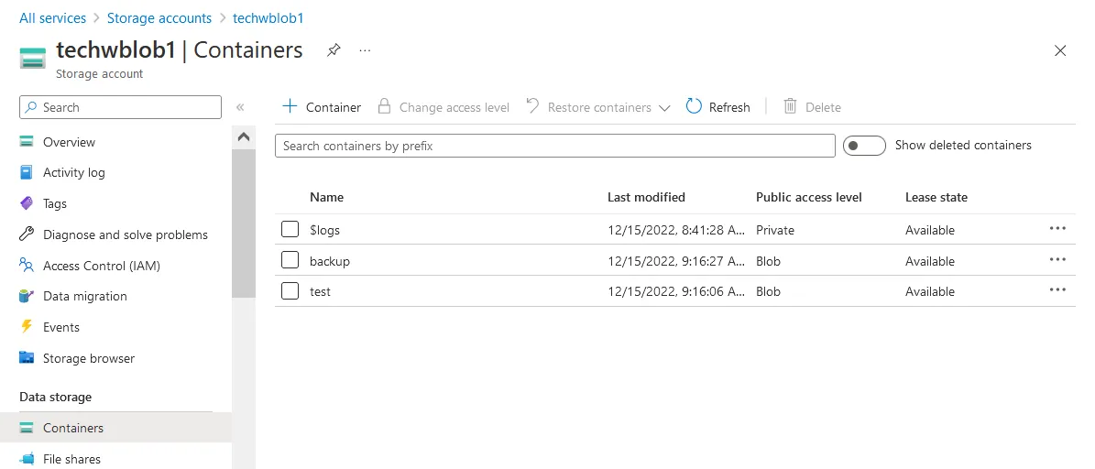The width and height of the screenshot is (1095, 469).
Task: Open Diagnose and solve problems wrench icon
Action: pos(27,234)
